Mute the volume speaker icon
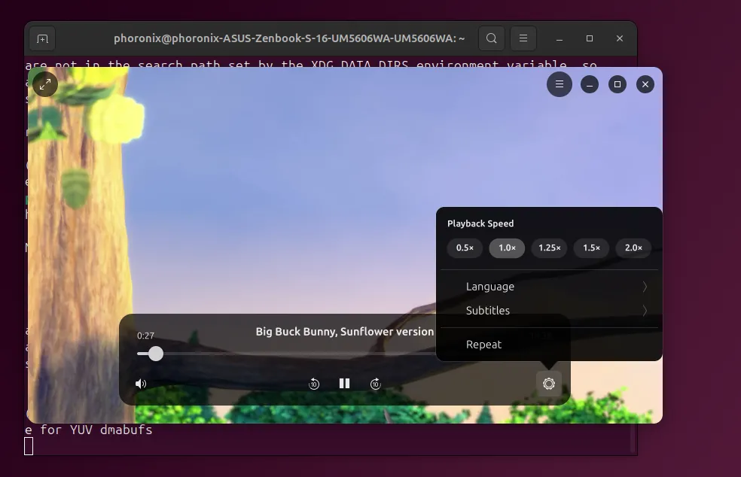This screenshot has width=741, height=477. pos(141,384)
